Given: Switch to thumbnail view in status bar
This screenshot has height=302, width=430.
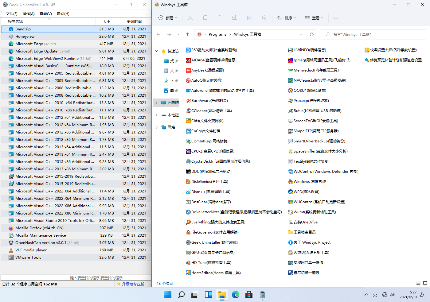Looking at the screenshot, I should click(425, 283).
